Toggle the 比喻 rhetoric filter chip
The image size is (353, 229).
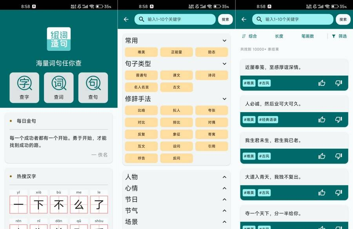coord(141,111)
